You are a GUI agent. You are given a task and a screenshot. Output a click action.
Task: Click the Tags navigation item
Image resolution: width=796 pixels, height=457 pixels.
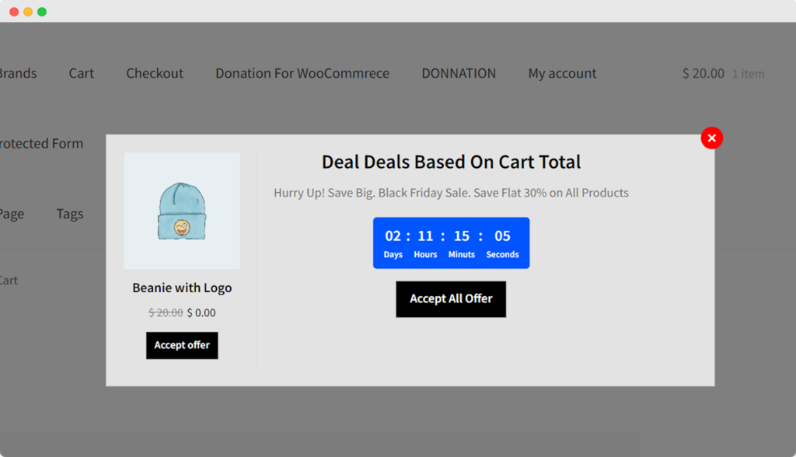pos(70,214)
